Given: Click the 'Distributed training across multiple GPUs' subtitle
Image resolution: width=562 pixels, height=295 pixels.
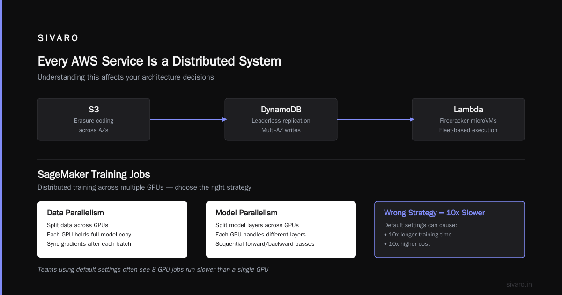Looking at the screenshot, I should coord(144,187).
